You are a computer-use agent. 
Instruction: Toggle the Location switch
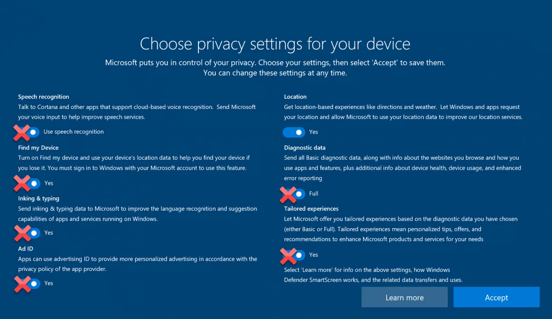[294, 132]
